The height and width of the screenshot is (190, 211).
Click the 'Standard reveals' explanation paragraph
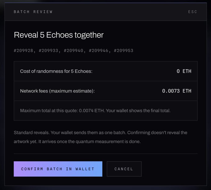coord(101,137)
